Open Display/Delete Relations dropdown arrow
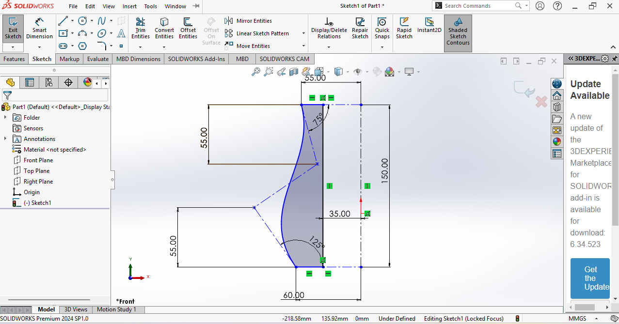Viewport: 619px width, 324px height. point(329,47)
